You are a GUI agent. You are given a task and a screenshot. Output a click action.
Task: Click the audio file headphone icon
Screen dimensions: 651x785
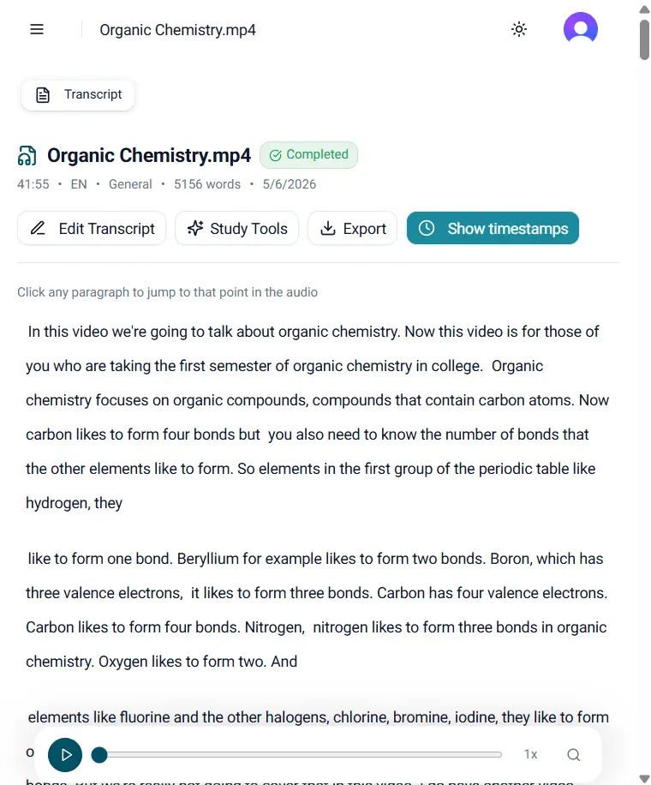pos(27,156)
